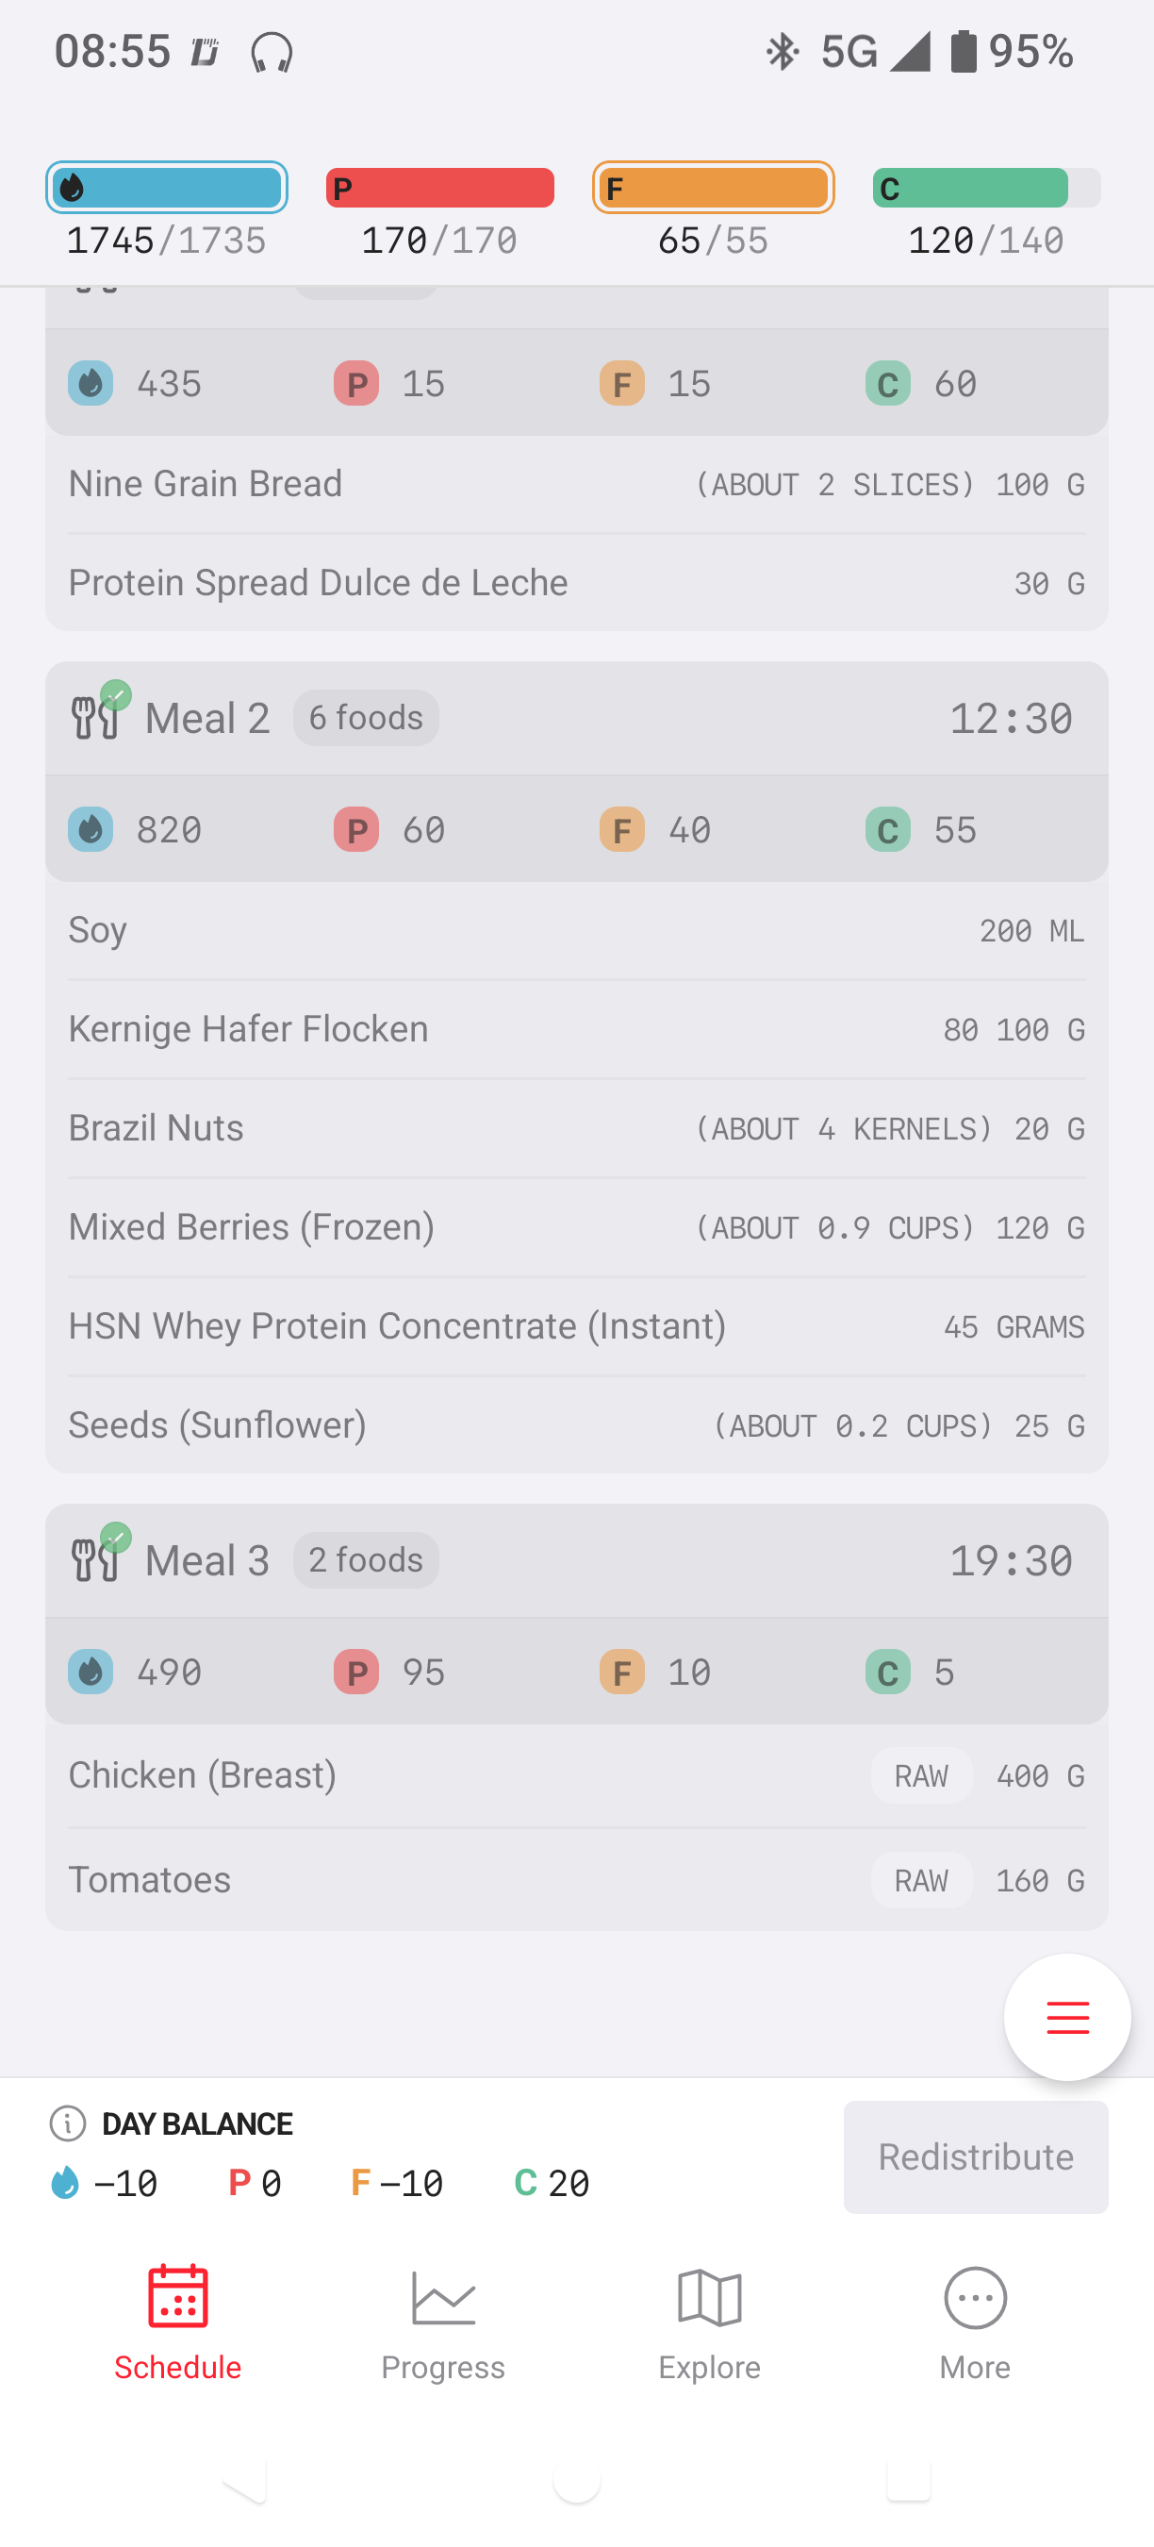Tap Meal 2 fork and knife icon
The width and height of the screenshot is (1154, 2547).
tap(96, 716)
